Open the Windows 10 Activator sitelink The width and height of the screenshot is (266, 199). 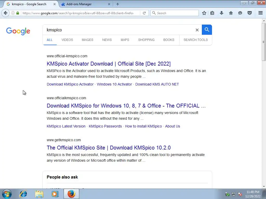click(114, 84)
